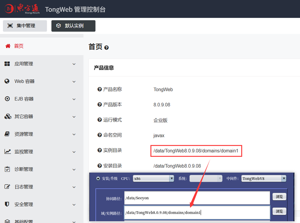This screenshot has width=300, height=223.
Task: Click the question icon beside 实例目录
Action: [x=100, y=150]
